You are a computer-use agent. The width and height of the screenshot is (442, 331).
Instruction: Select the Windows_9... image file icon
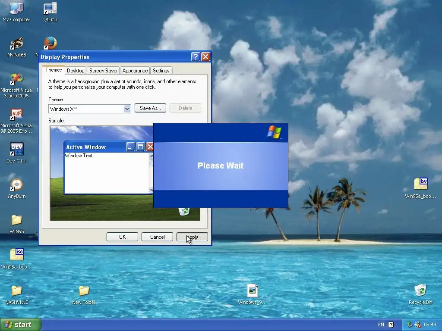click(x=252, y=294)
